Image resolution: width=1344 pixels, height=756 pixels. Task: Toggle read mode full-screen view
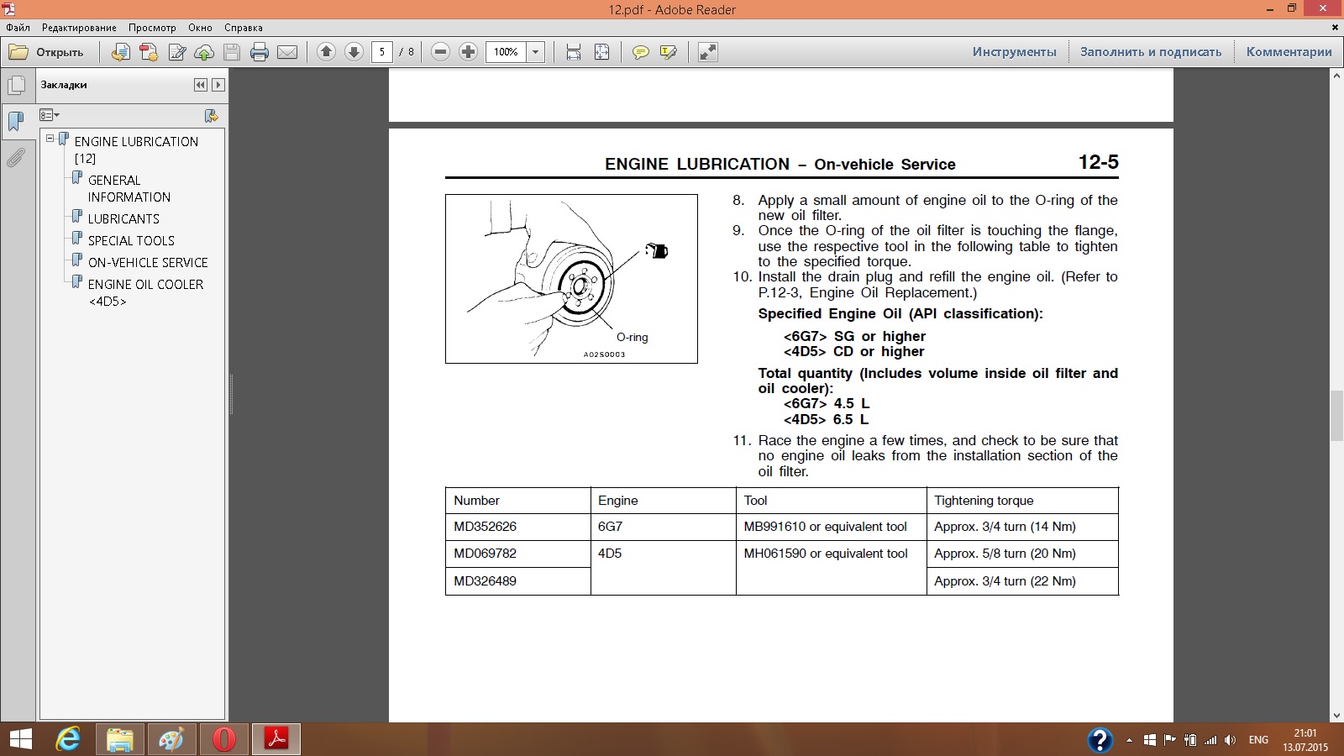tap(708, 52)
